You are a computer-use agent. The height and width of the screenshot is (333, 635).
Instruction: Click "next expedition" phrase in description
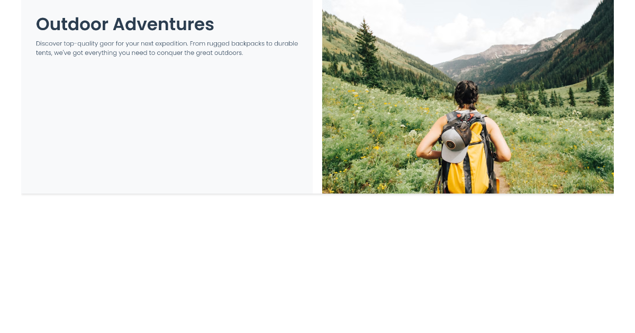pyautogui.click(x=164, y=43)
